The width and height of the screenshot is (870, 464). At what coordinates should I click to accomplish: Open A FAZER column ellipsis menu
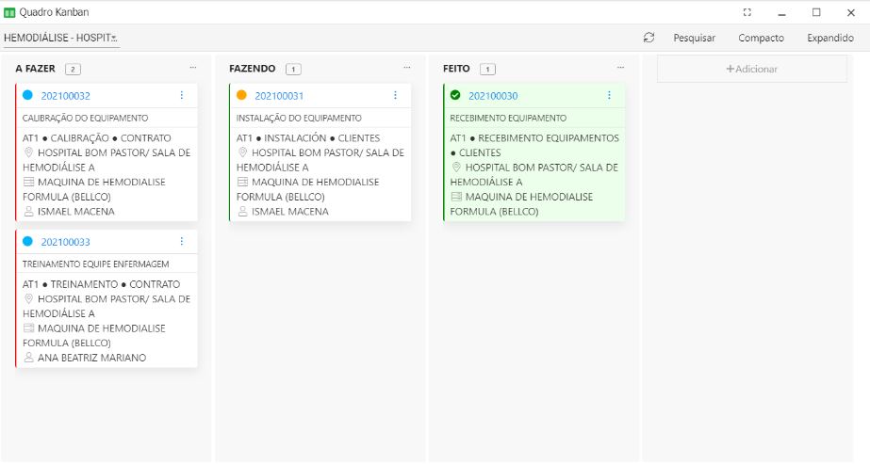(x=193, y=68)
